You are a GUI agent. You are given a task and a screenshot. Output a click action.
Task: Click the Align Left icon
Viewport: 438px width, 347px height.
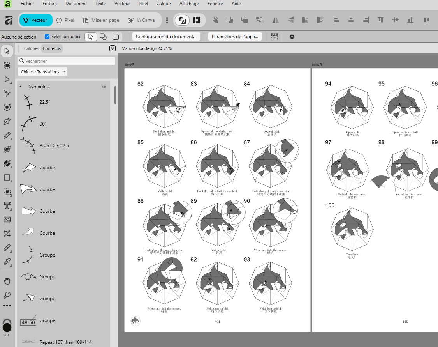point(336,20)
